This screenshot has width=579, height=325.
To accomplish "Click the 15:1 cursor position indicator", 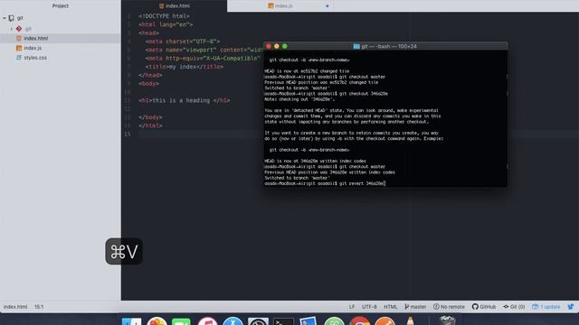I will pyautogui.click(x=39, y=307).
